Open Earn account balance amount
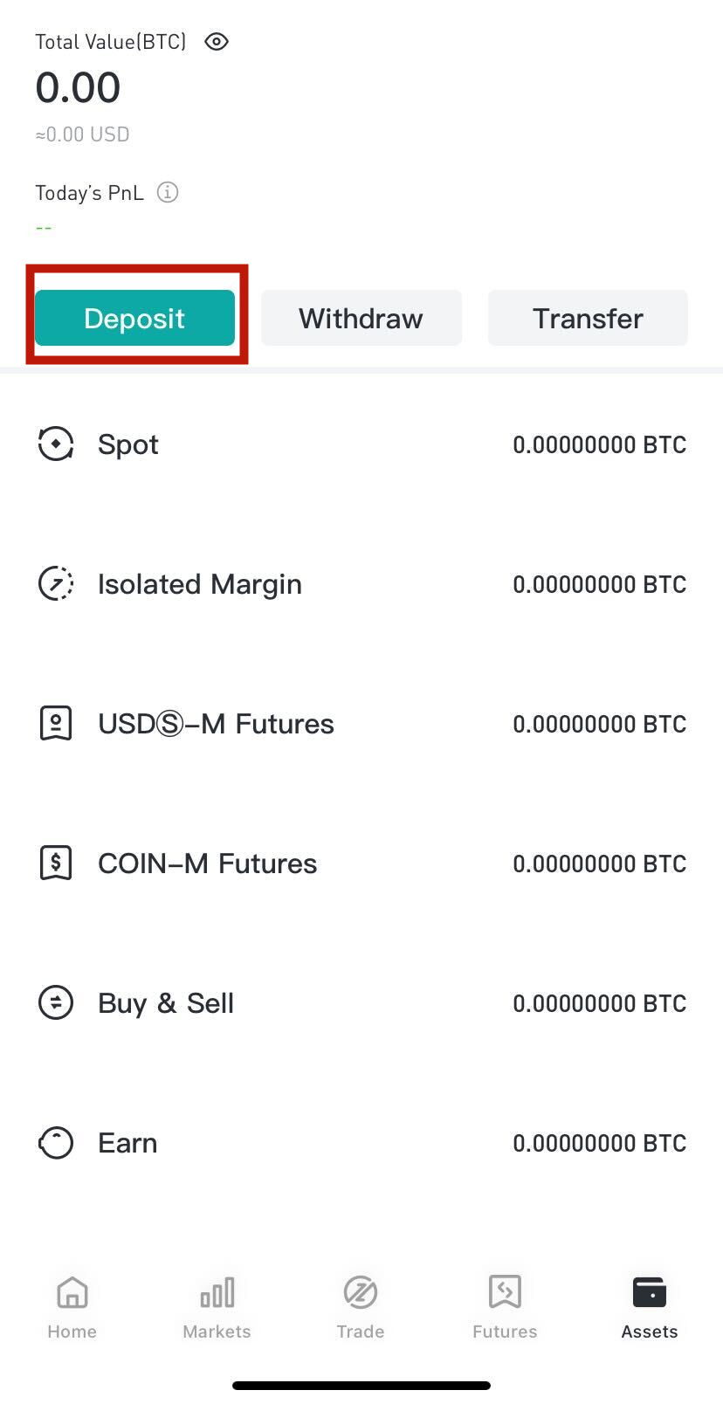This screenshot has width=723, height=1404. point(600,1143)
